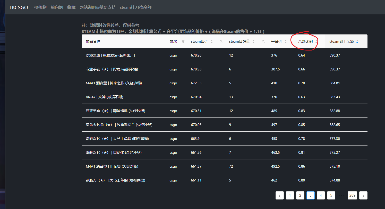The width and height of the screenshot is (385, 209).
Task: Select row 沙漠之鹰 | 纵横波涛 (崭新出厂)
Action: (225, 55)
